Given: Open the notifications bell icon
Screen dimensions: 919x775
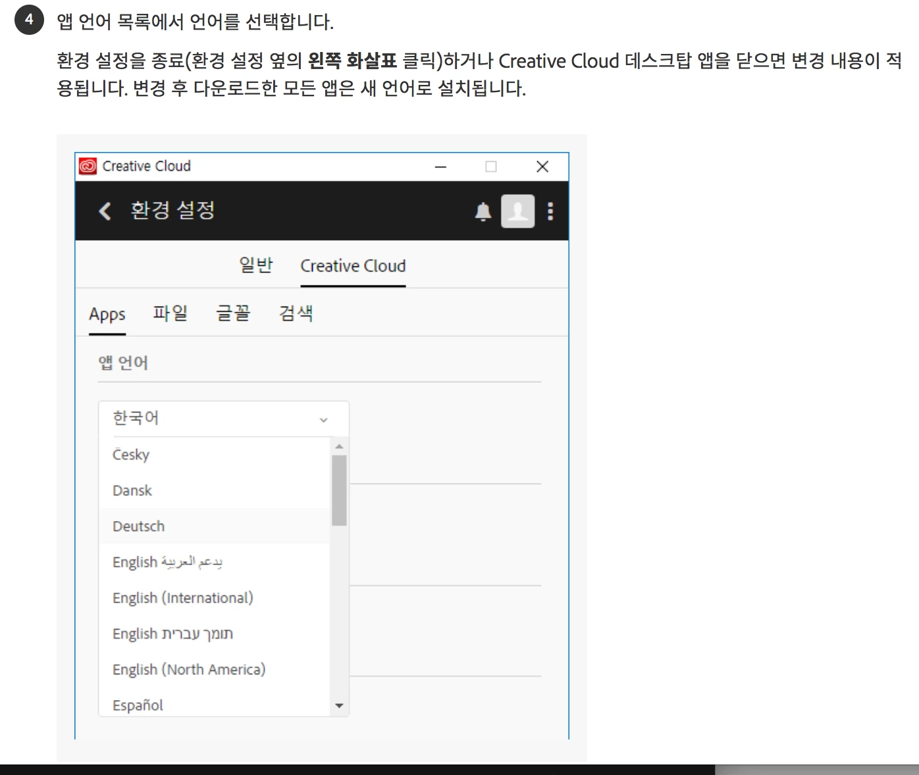Looking at the screenshot, I should [483, 212].
